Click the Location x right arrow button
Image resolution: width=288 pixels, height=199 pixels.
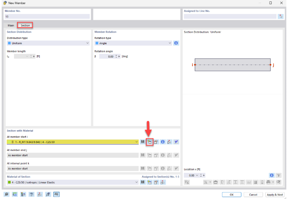click(204, 175)
